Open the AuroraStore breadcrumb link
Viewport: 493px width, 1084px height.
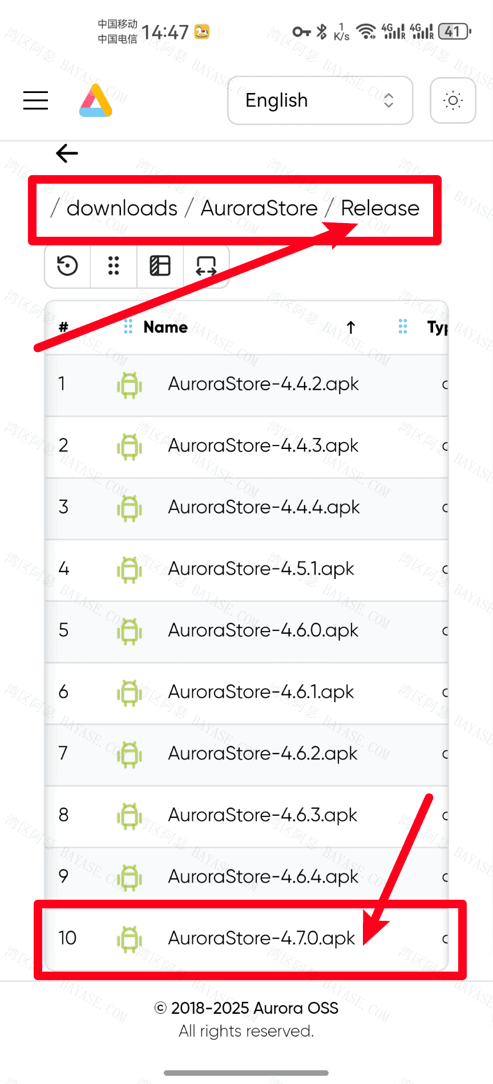(x=259, y=208)
